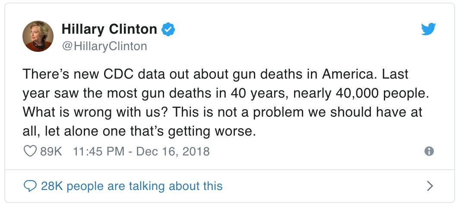Click the speech bubble reply icon
This screenshot has width=462, height=209.
coord(30,186)
